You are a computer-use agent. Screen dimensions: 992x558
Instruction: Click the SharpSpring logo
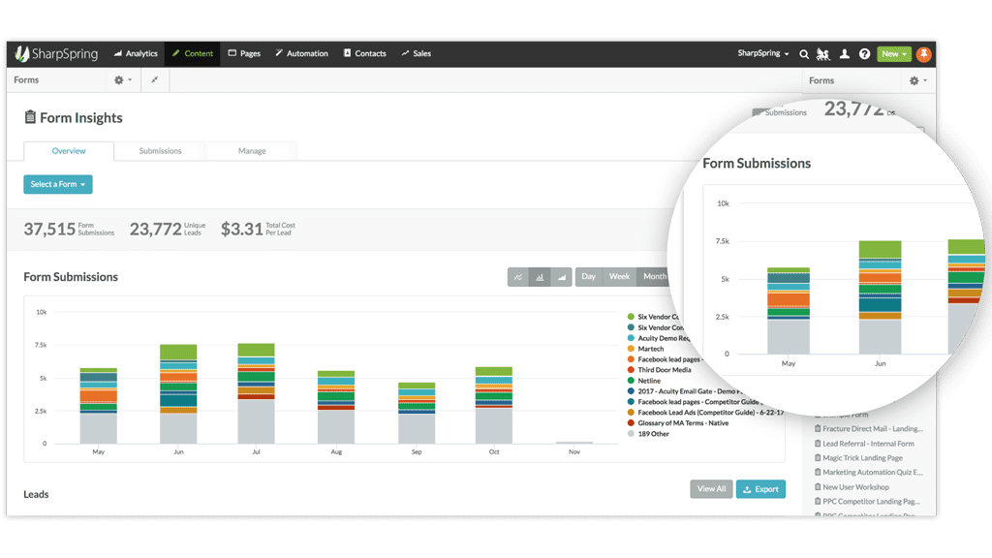[x=57, y=54]
